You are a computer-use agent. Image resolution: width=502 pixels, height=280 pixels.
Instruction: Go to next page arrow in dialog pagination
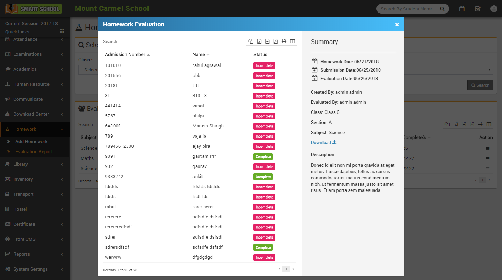point(293,269)
